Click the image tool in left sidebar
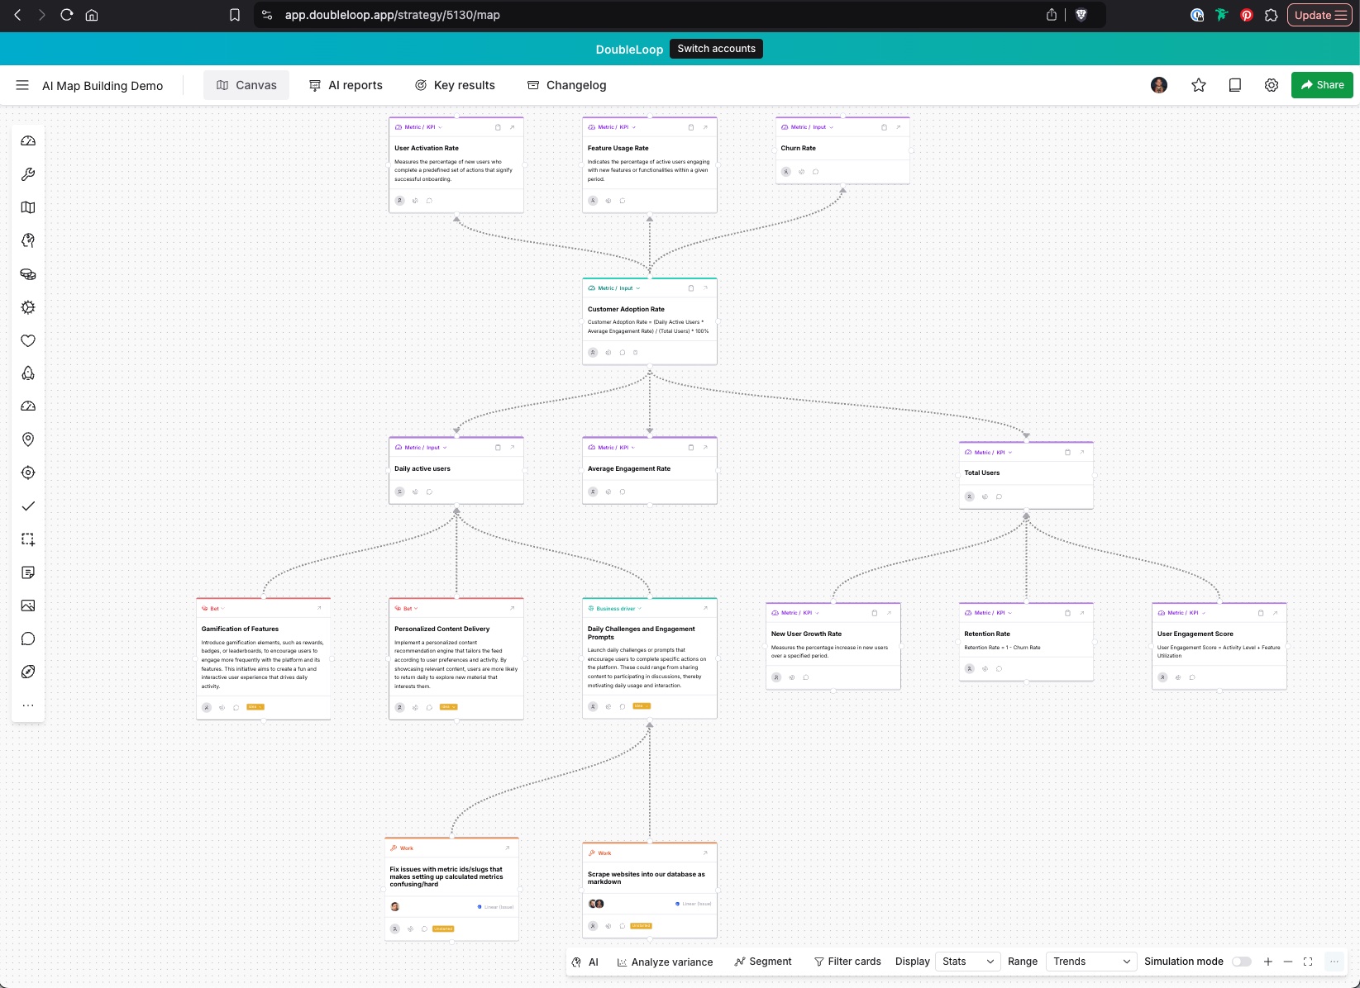Viewport: 1360px width, 988px height. tap(28, 606)
